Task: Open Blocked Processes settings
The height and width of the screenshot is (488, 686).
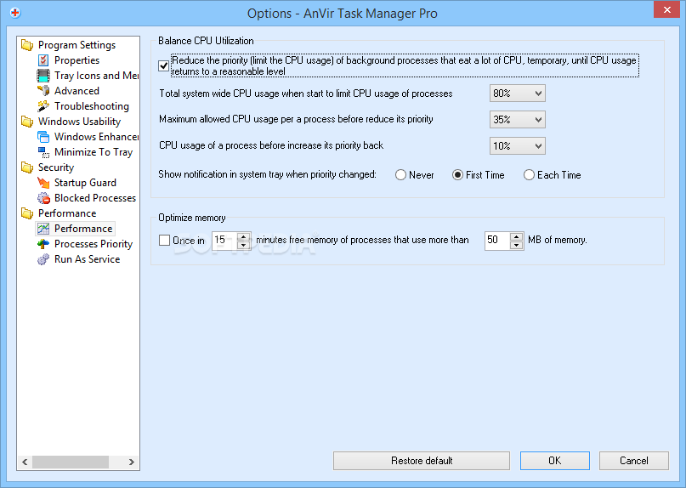Action: pyautogui.click(x=95, y=198)
